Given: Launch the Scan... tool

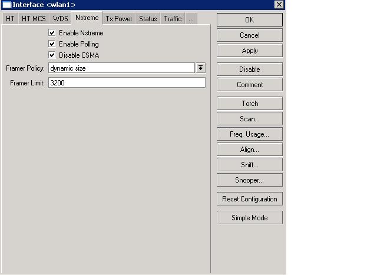Looking at the screenshot, I should 250,119.
